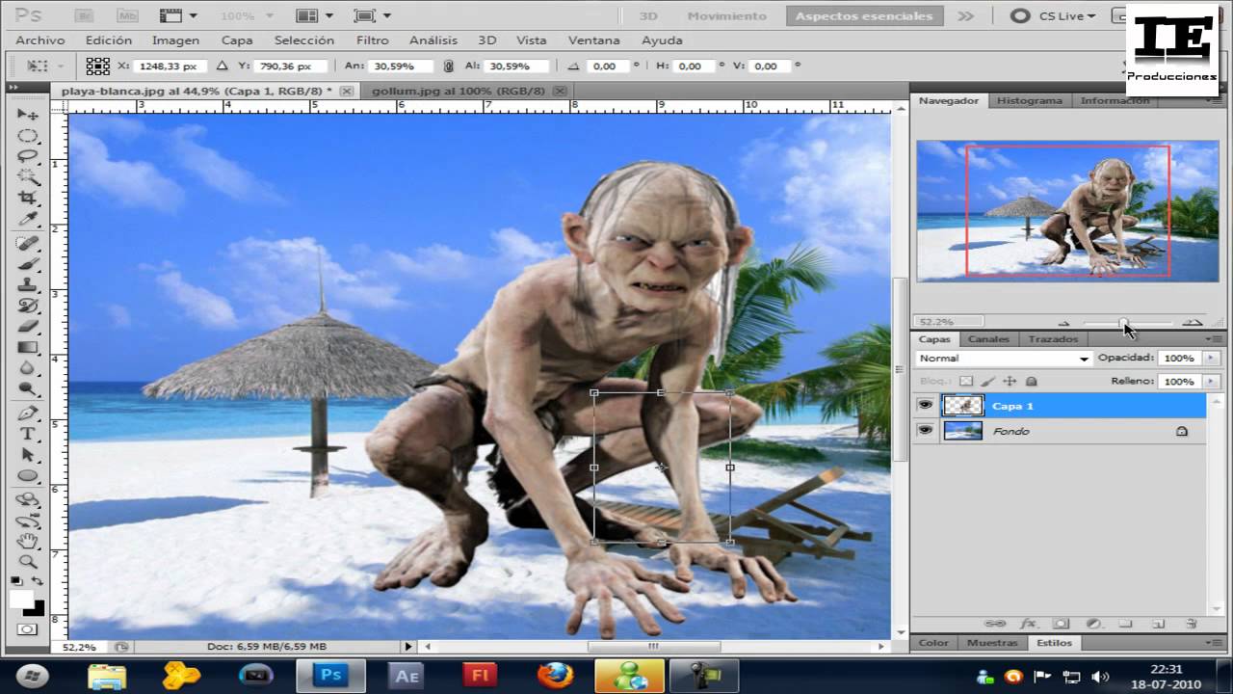Select the Eraser tool
This screenshot has height=694, width=1233.
[28, 327]
